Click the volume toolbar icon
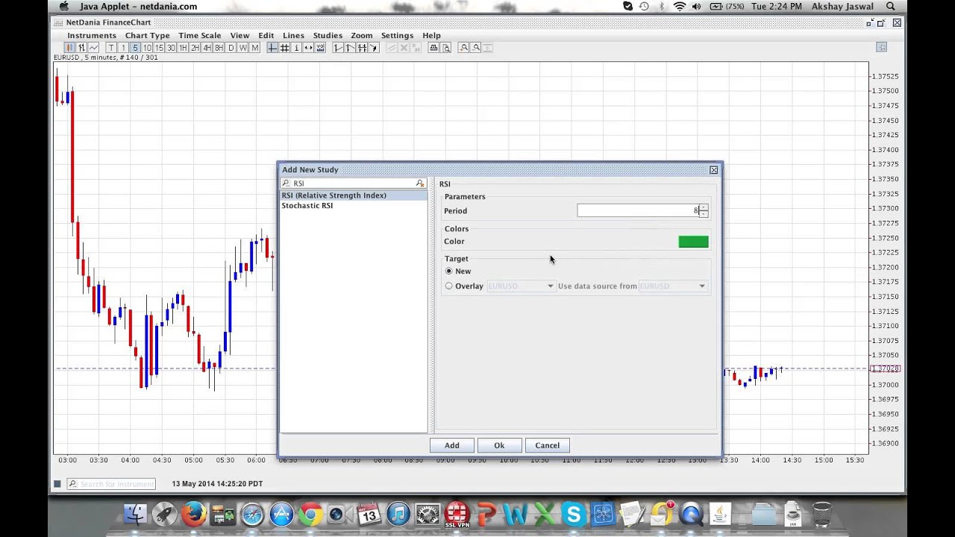 click(321, 48)
